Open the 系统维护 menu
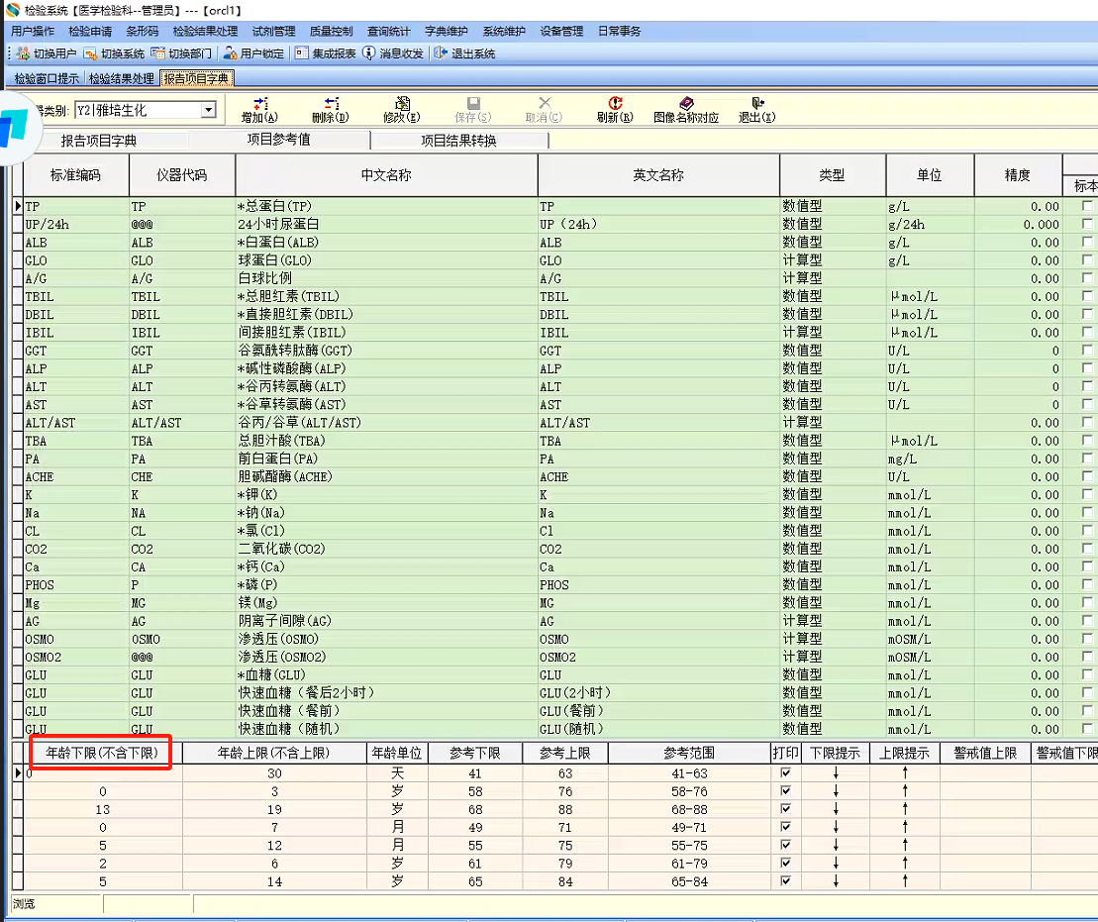1098x922 pixels. (x=504, y=31)
